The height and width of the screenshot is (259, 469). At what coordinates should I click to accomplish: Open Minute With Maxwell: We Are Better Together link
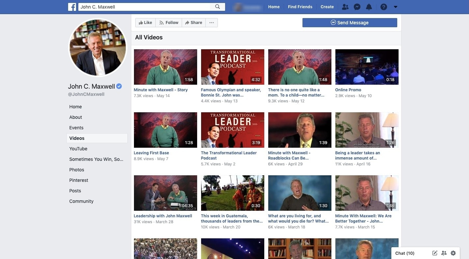(363, 219)
